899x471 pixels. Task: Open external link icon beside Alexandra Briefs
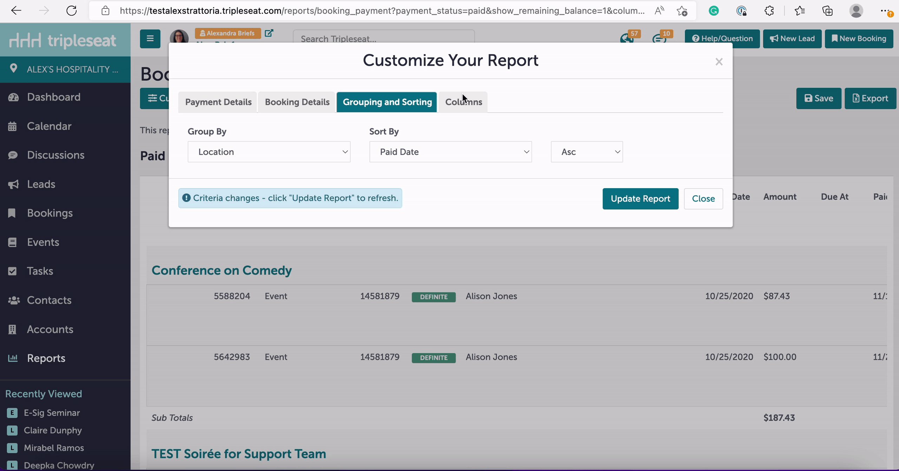point(269,33)
